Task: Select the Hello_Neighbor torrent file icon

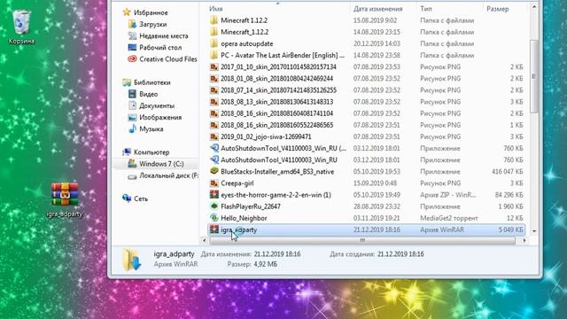Action: [x=214, y=218]
